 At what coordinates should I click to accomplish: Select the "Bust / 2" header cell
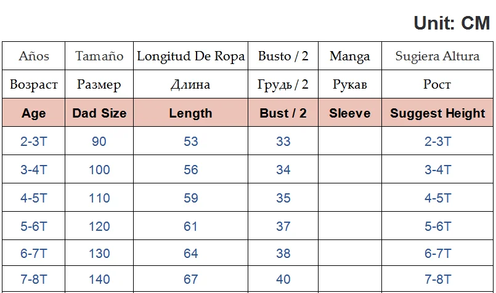283,113
